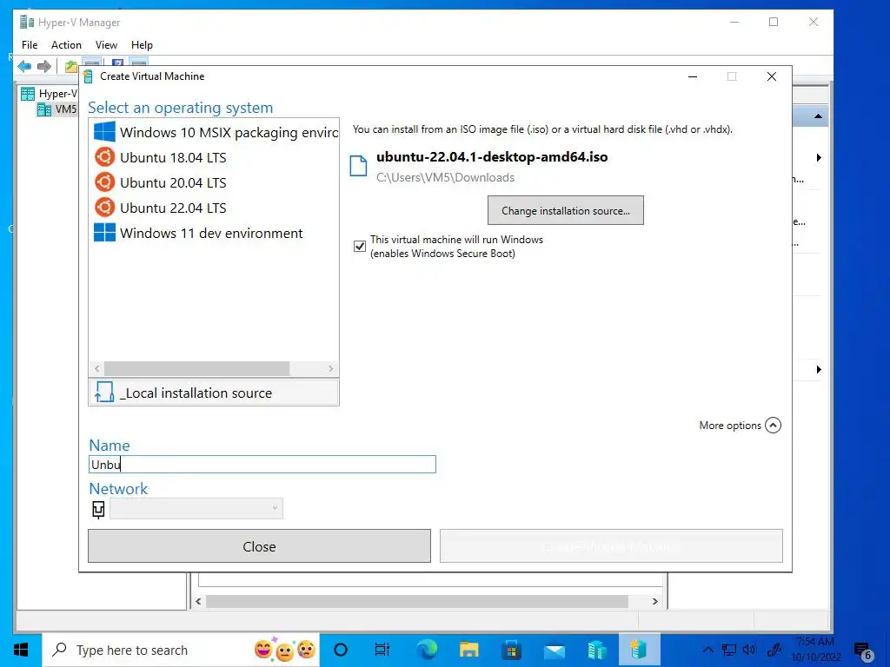
Task: Open the File menu in Hyper-V Manager
Action: pos(30,45)
